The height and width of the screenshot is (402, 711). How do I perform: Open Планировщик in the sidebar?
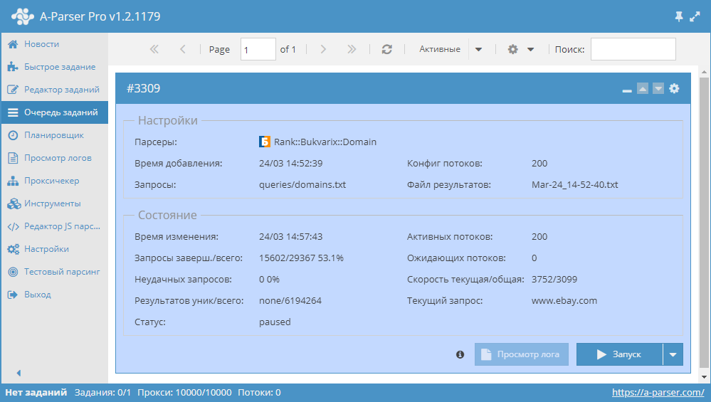(x=54, y=135)
